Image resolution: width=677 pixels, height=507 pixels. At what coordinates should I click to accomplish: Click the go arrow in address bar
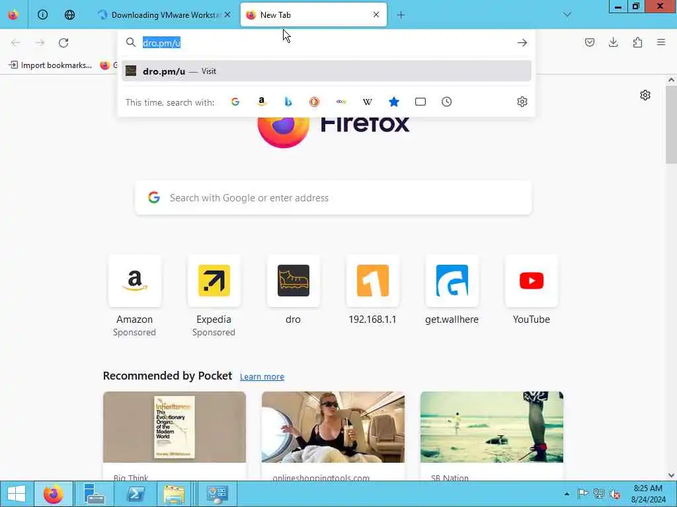tap(522, 43)
